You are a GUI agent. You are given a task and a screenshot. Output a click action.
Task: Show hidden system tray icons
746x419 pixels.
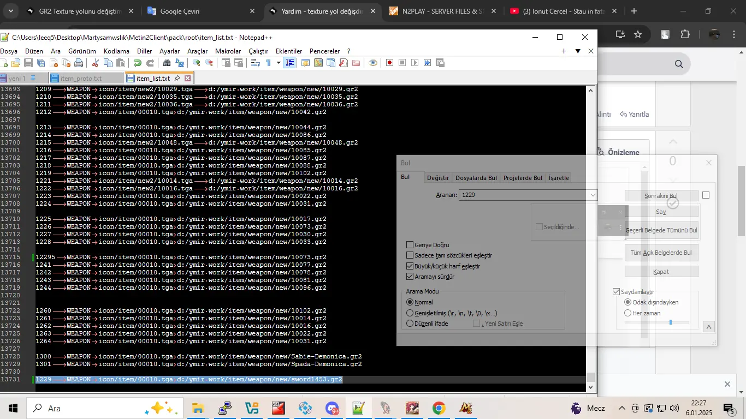click(622, 408)
